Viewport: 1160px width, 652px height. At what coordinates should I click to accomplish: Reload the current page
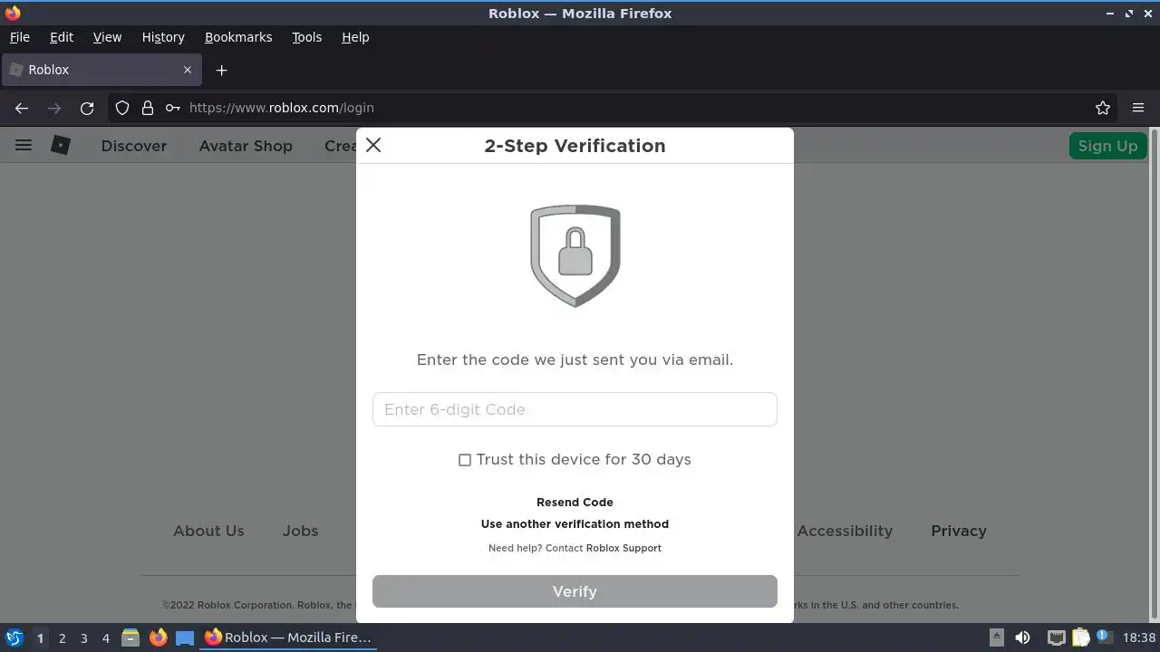point(87,108)
